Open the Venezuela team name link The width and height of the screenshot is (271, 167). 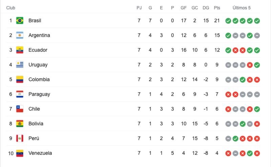coord(40,153)
